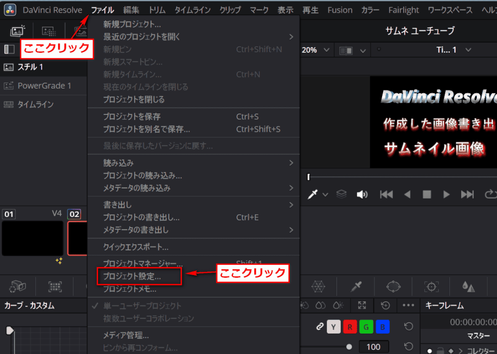Click the curves expand arrows icon

(362, 305)
